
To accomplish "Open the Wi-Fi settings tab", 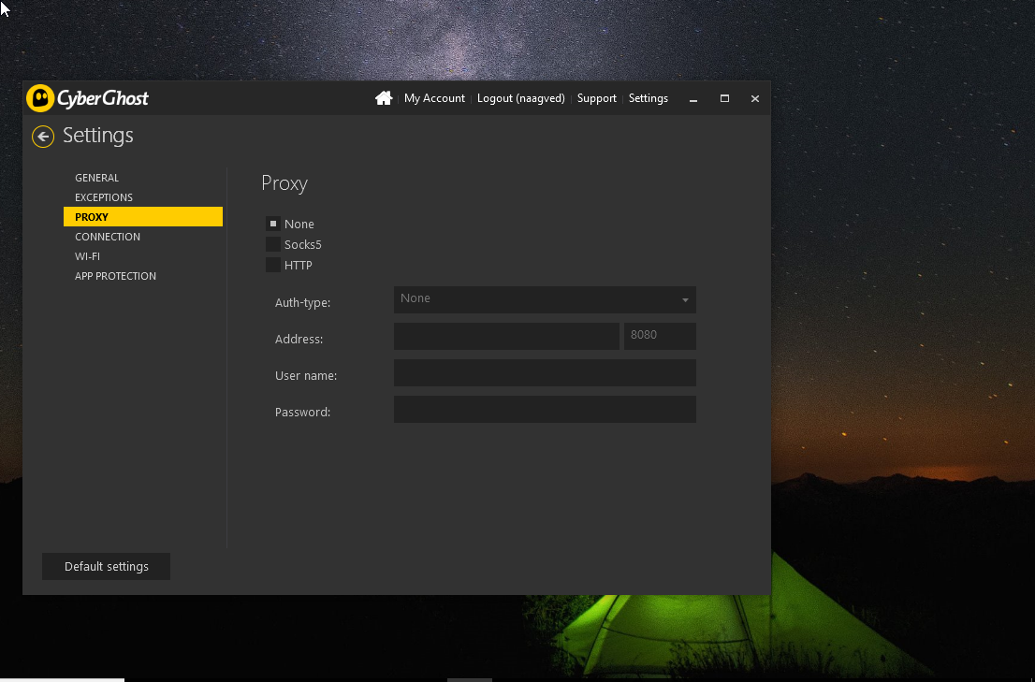I will [x=142, y=256].
